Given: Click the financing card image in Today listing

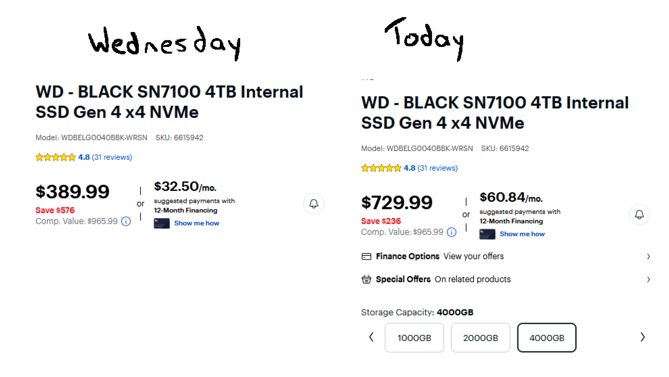Looking at the screenshot, I should click(x=487, y=234).
